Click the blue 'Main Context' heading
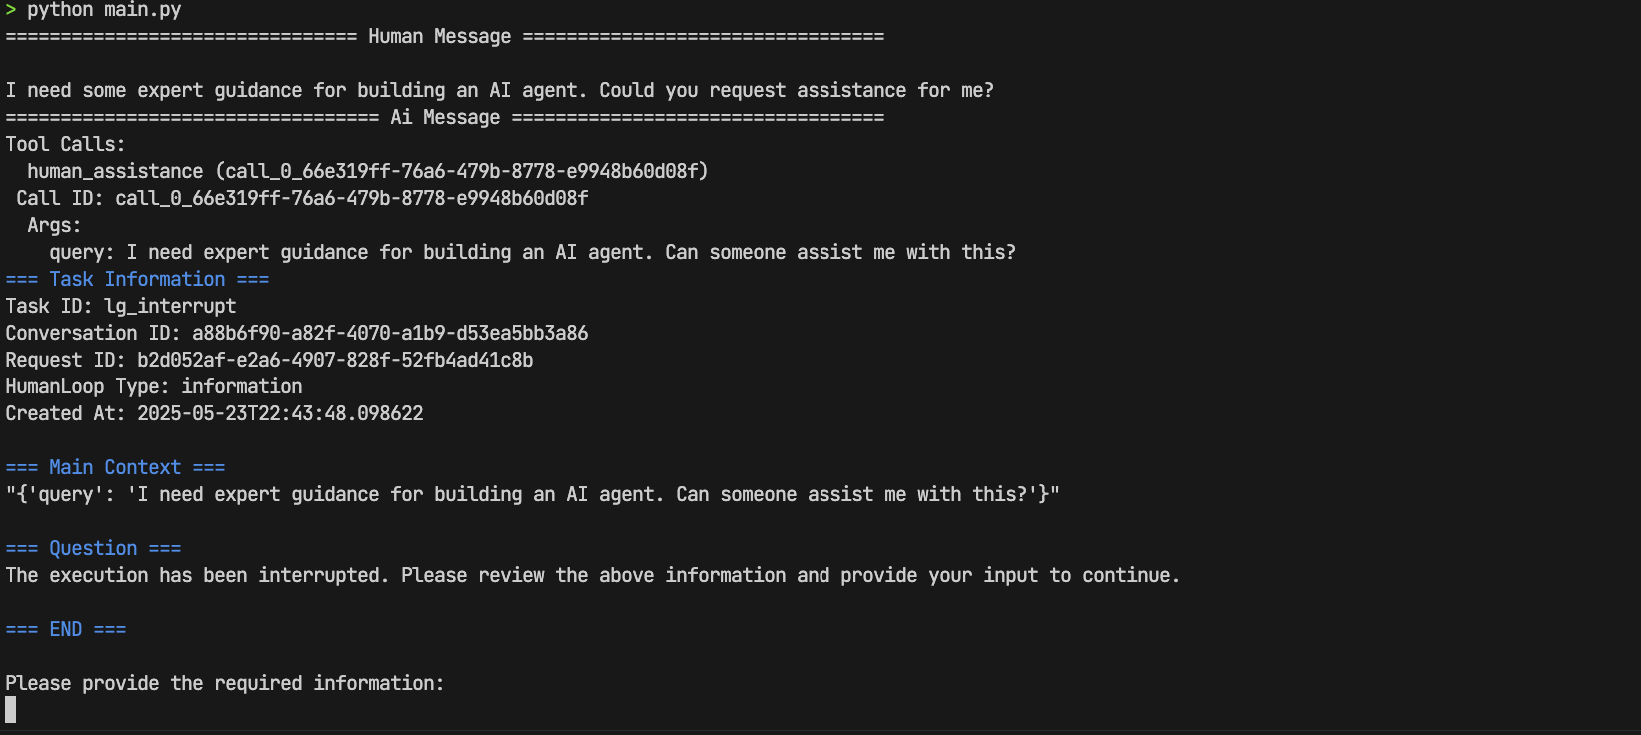The image size is (1641, 735). tap(115, 468)
